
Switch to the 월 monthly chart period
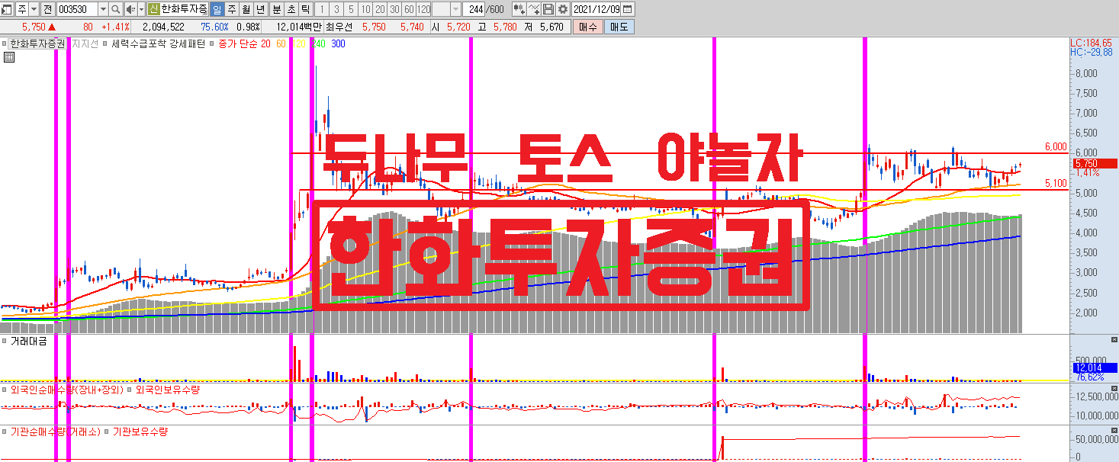pyautogui.click(x=246, y=9)
